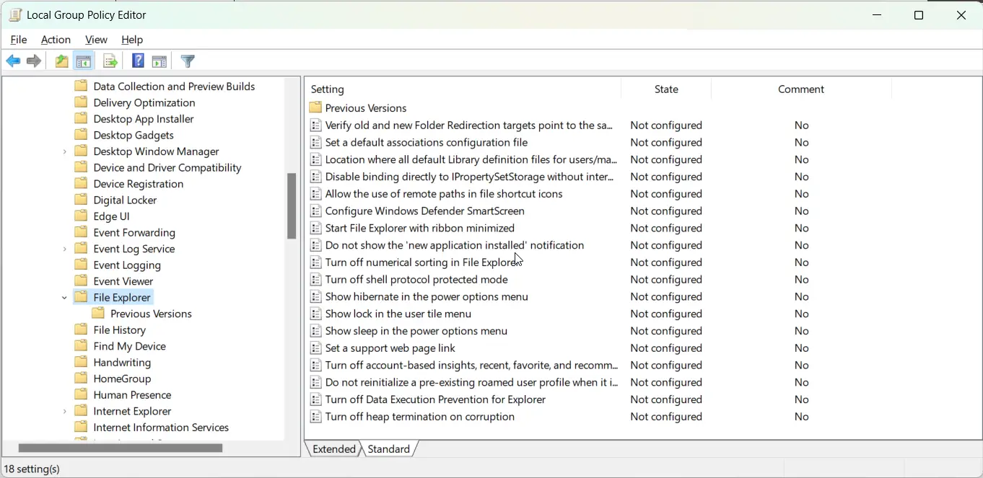983x478 pixels.
Task: Click the Previous Versions folder icon in settings list
Action: pyautogui.click(x=315, y=108)
